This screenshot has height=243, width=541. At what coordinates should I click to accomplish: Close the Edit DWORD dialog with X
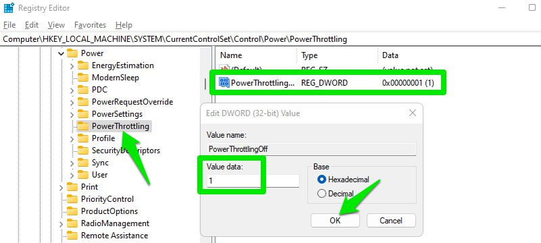[x=412, y=113]
